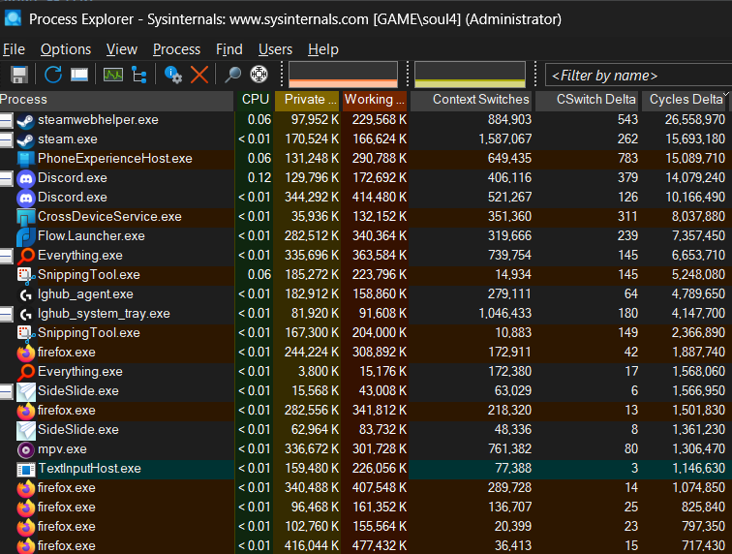This screenshot has height=554, width=732.
Task: Click the Filter by name input field
Action: (x=638, y=76)
